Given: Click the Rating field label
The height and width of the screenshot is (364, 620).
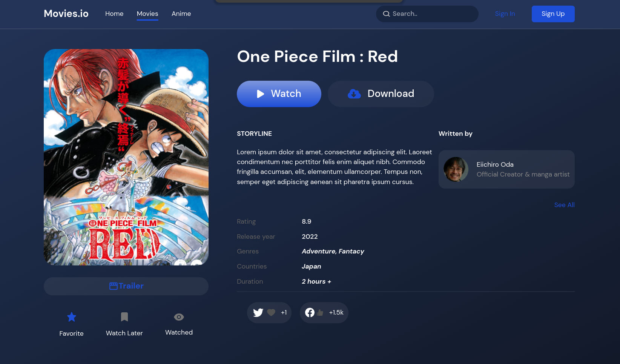Looking at the screenshot, I should tap(246, 221).
